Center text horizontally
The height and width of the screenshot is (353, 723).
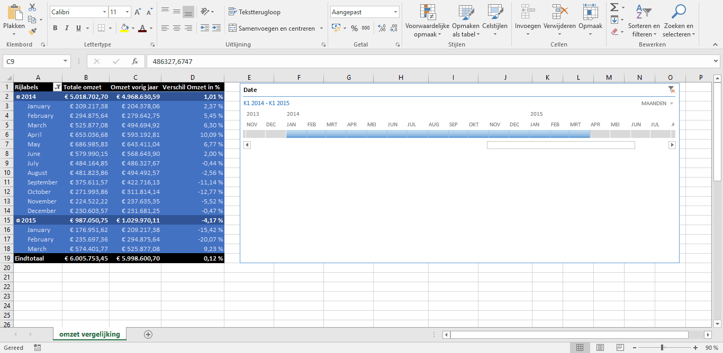coord(176,28)
